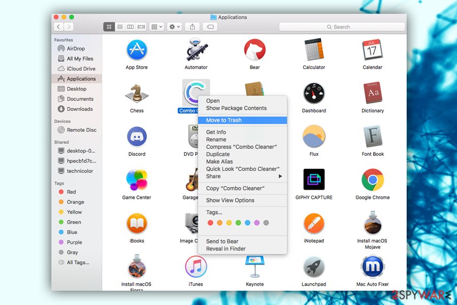This screenshot has height=305, width=457.
Task: Click the Dashboard app icon
Action: tap(314, 94)
